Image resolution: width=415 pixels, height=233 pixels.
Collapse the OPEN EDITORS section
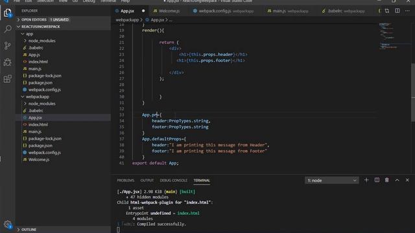tap(63, 19)
